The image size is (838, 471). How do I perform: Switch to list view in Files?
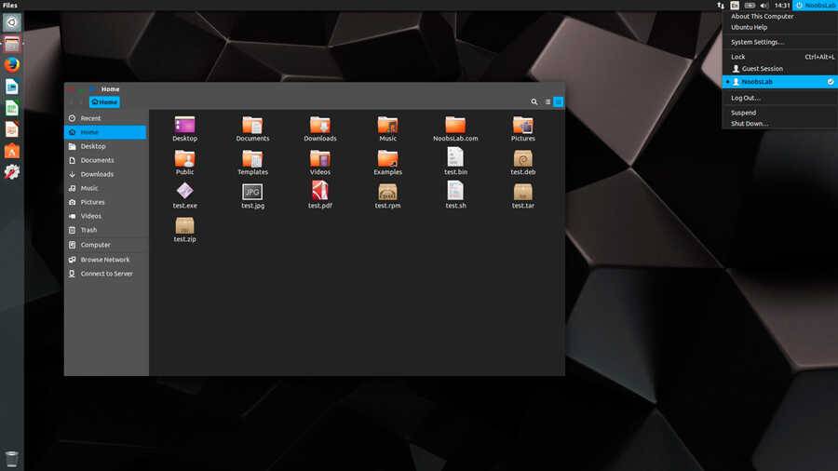click(x=547, y=101)
